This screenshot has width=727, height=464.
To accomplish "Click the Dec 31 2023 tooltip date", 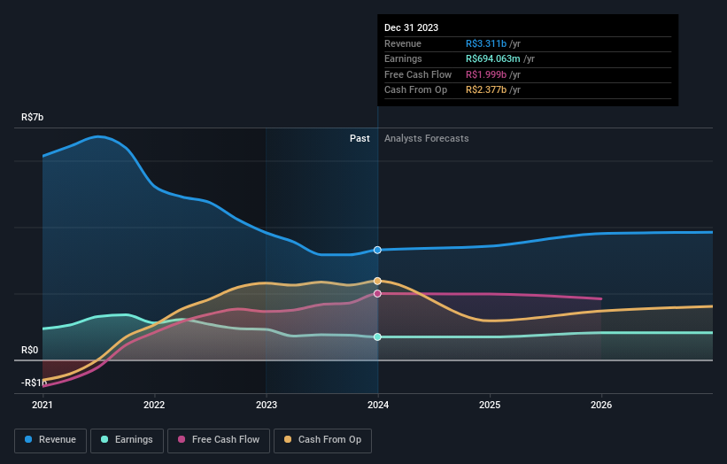I will [x=411, y=27].
